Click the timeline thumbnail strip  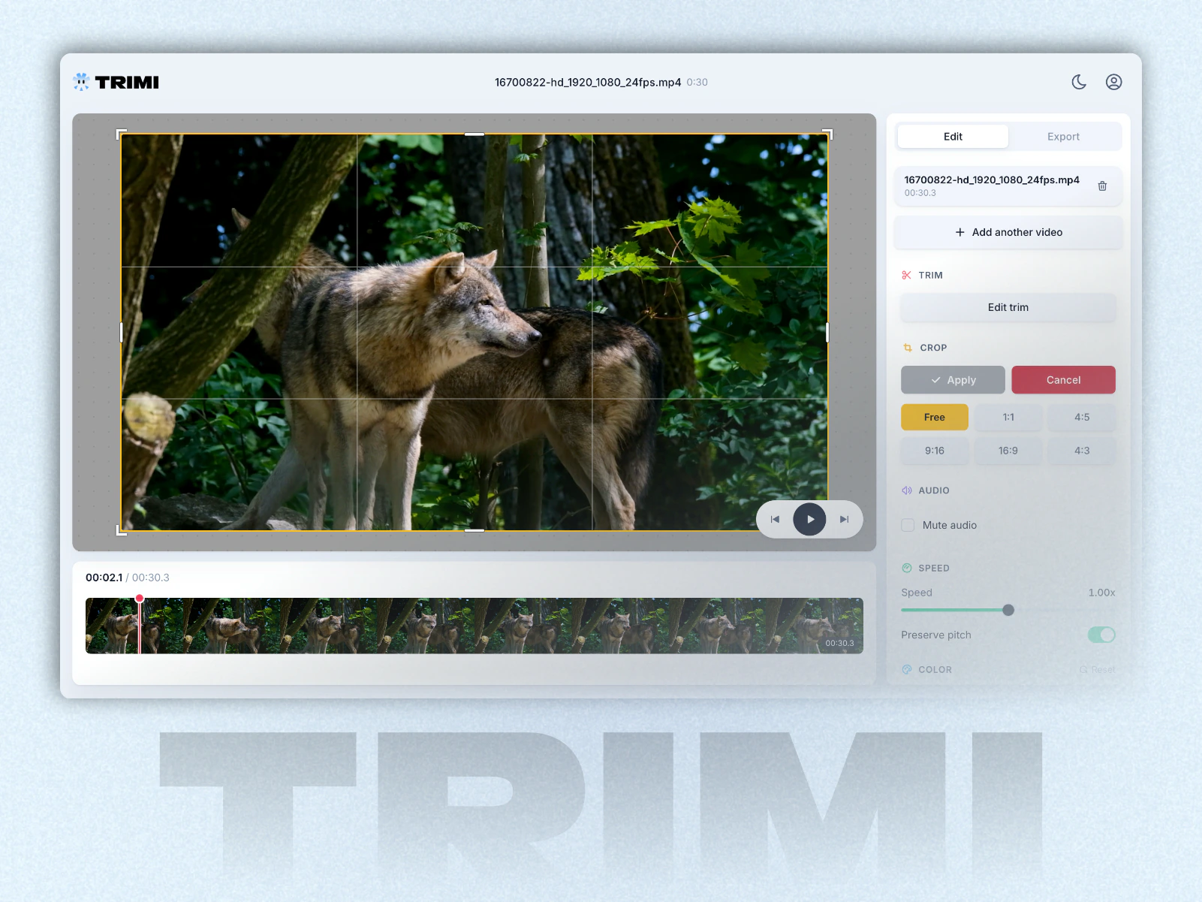(x=474, y=626)
